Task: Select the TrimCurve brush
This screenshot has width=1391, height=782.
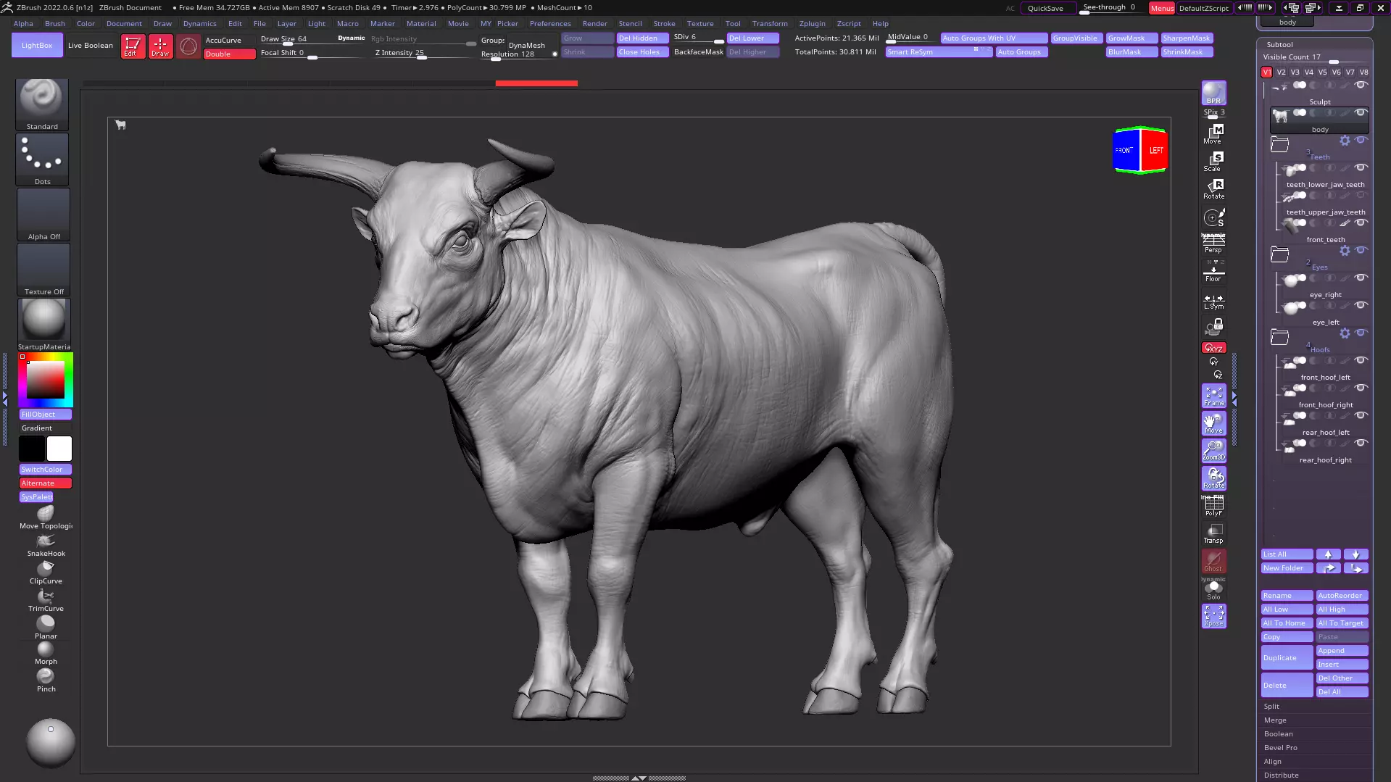Action: coord(46,600)
